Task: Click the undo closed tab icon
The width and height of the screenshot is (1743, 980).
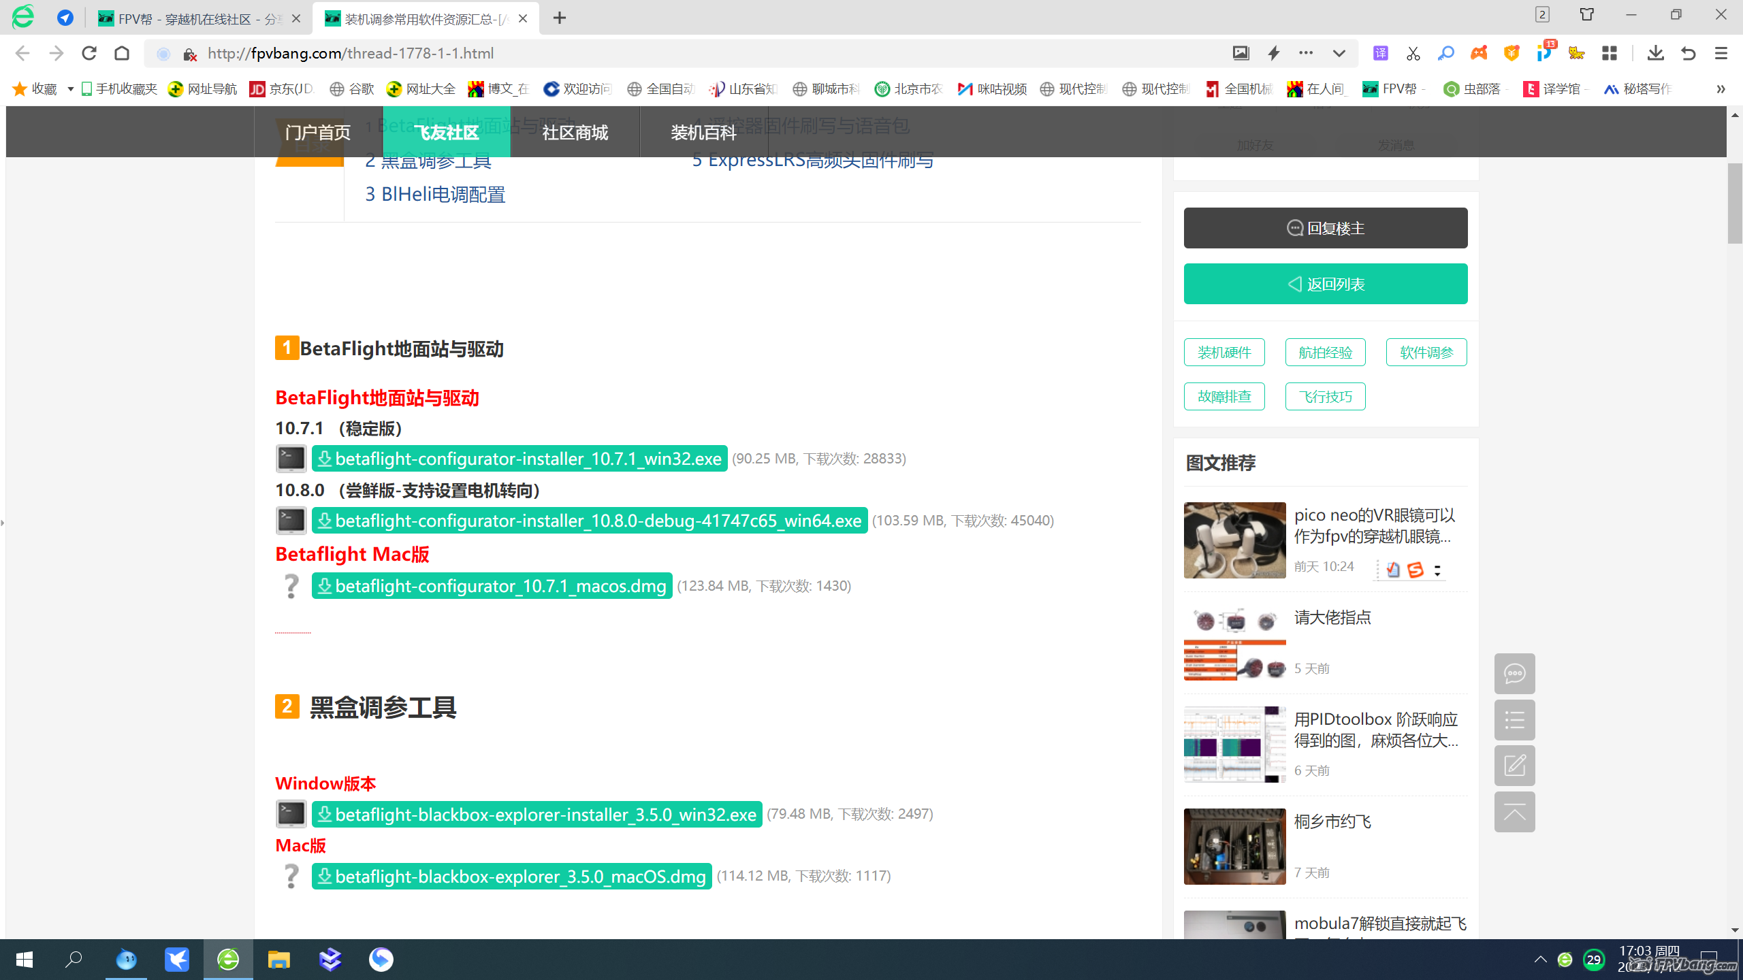Action: (1689, 53)
